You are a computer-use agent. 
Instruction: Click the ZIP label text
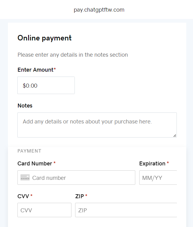click(x=79, y=196)
